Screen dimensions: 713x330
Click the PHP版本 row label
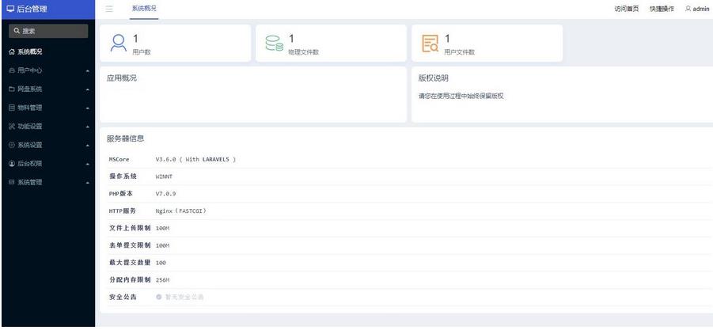point(121,194)
